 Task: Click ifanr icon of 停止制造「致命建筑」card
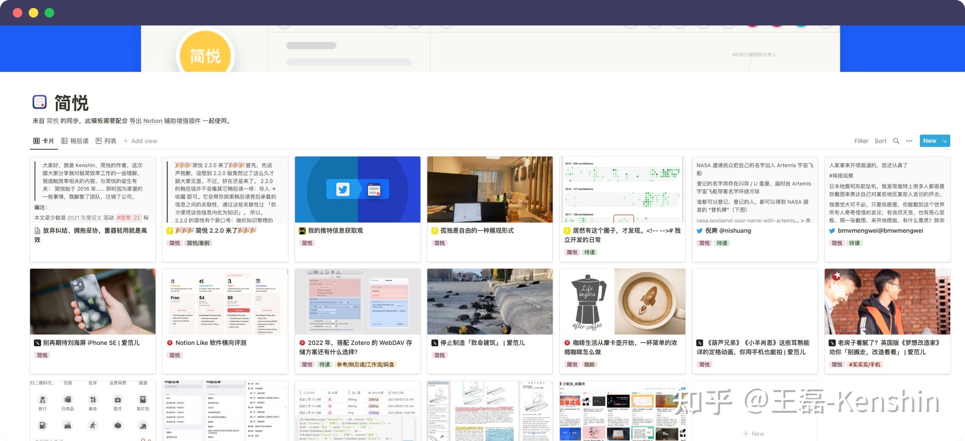pyautogui.click(x=435, y=343)
